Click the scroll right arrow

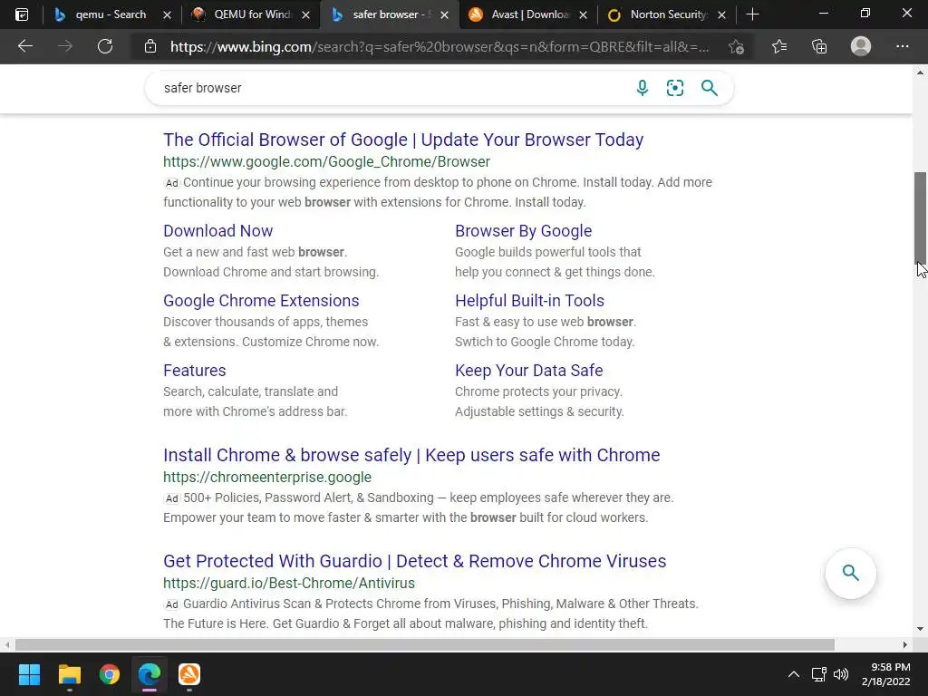905,644
